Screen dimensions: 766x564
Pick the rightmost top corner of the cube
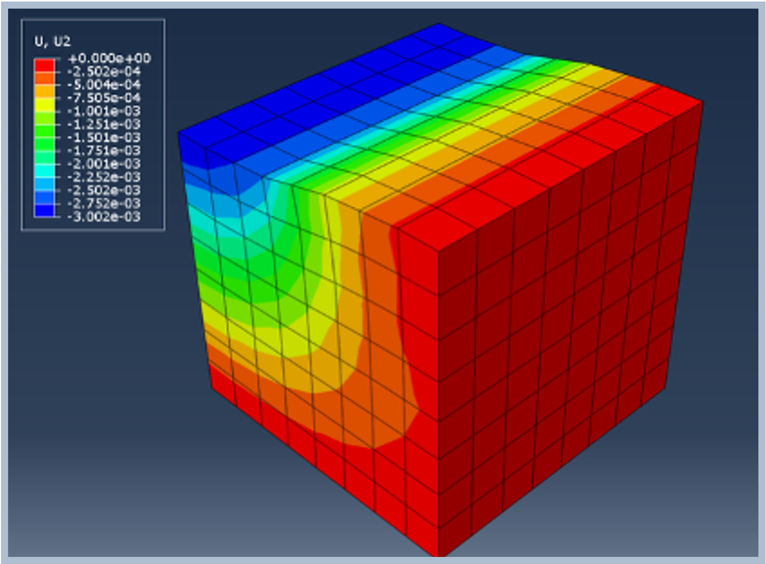703,102
